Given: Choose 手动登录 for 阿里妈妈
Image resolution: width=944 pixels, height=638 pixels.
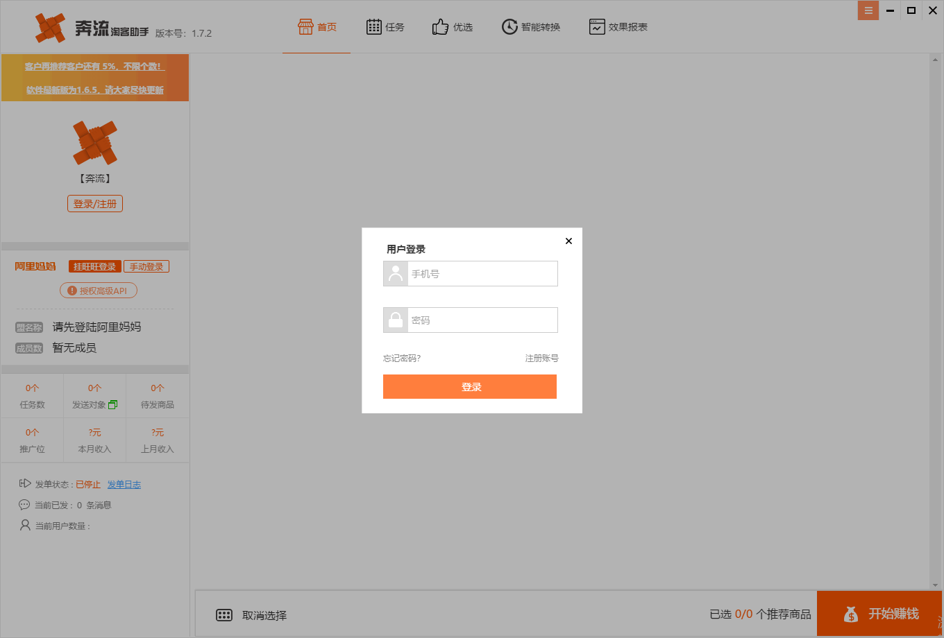Looking at the screenshot, I should (x=146, y=267).
